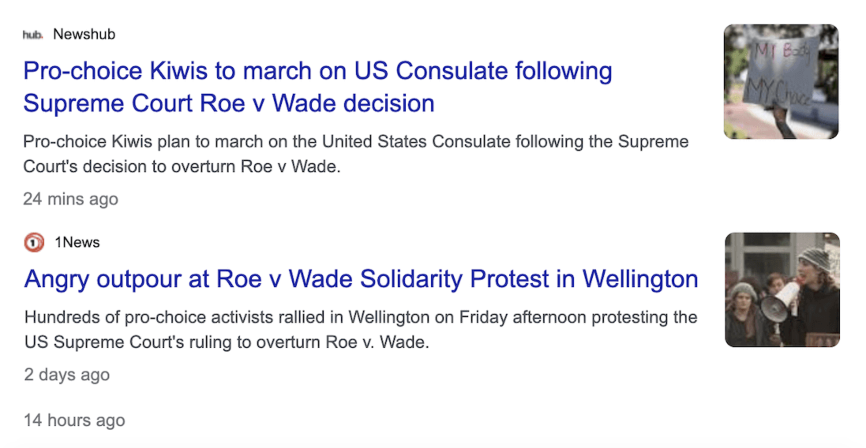This screenshot has width=866, height=448.
Task: Click the "24 mins ago" timestamp
Action: pos(71,199)
